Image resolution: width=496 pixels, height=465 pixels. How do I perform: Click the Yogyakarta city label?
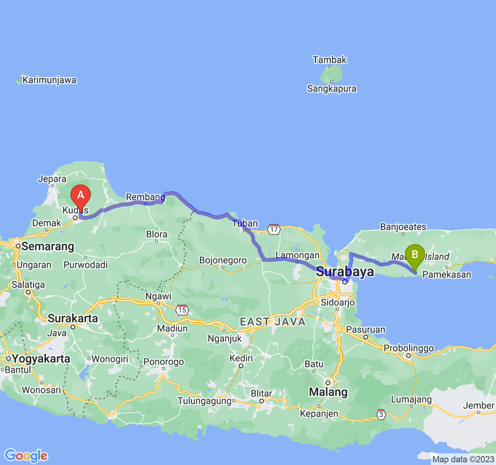(41, 358)
